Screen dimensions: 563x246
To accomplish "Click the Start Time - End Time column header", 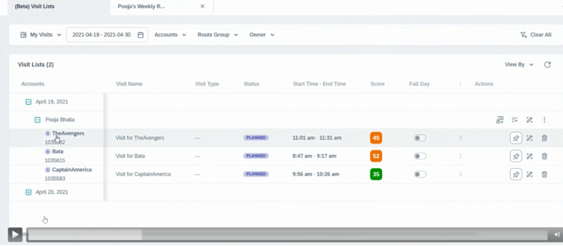I will 319,84.
